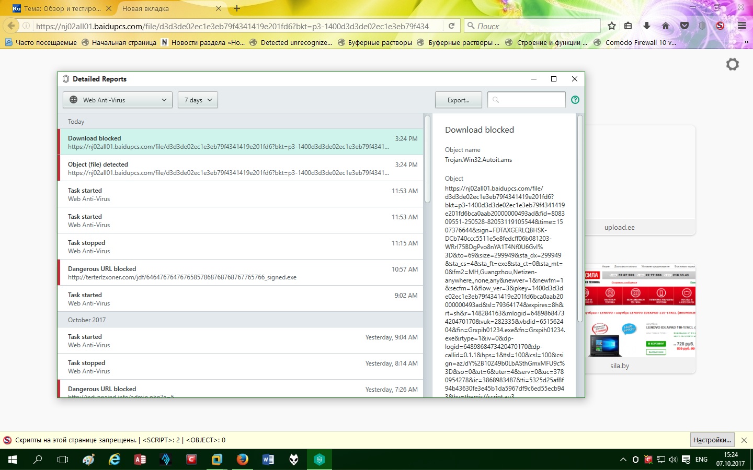
Task: Click the Export... button
Action: pos(458,100)
